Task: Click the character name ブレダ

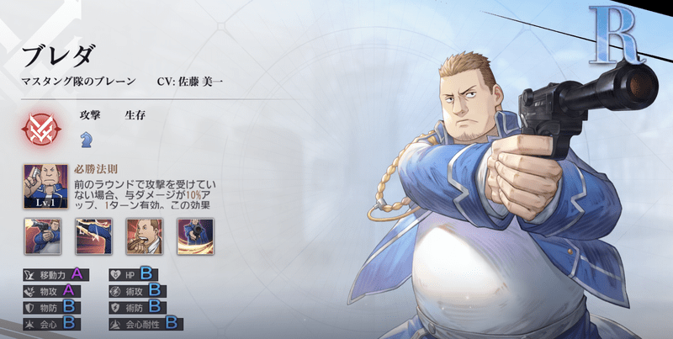Action: pyautogui.click(x=59, y=56)
